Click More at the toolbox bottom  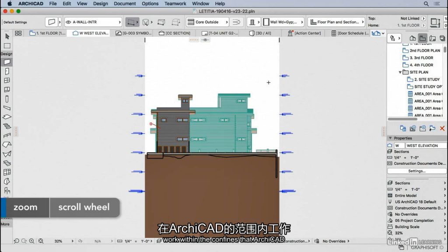[5, 224]
